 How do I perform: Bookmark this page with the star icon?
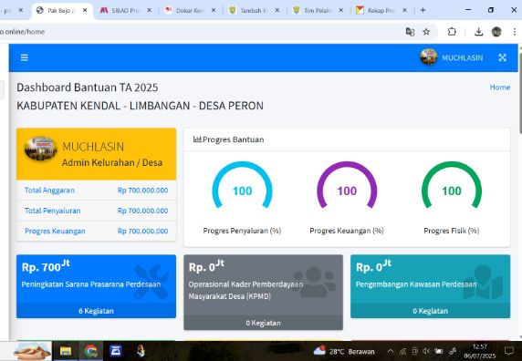(426, 32)
